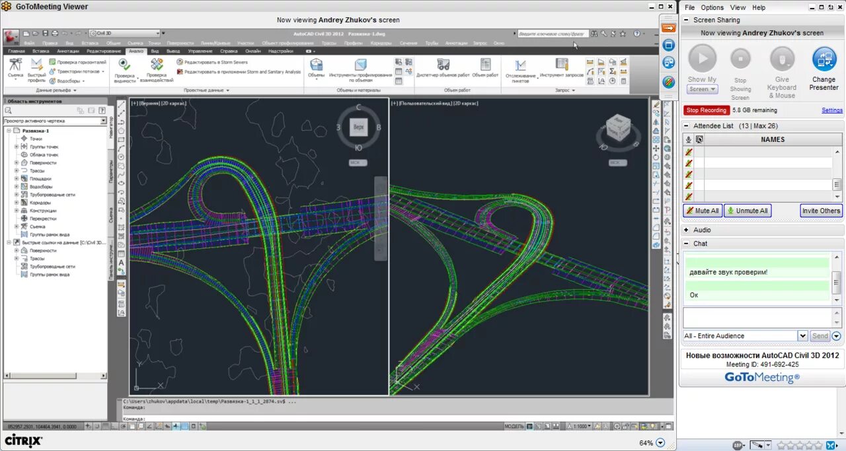Collapse the Attendee List section
846x451 pixels.
pos(686,125)
